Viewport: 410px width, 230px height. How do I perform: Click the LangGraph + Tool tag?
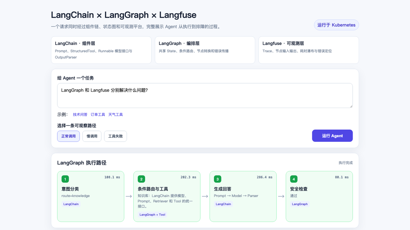coord(152,215)
